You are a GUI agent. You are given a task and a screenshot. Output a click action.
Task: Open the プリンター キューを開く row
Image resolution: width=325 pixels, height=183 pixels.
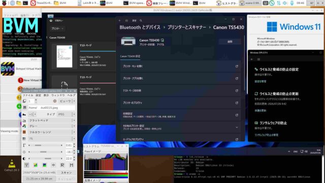tap(180, 67)
